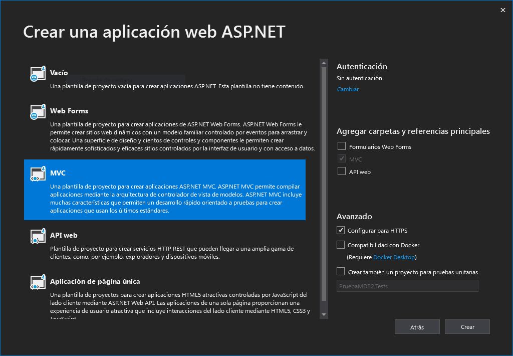
Task: Click the MVC template title text
Action: click(58, 173)
